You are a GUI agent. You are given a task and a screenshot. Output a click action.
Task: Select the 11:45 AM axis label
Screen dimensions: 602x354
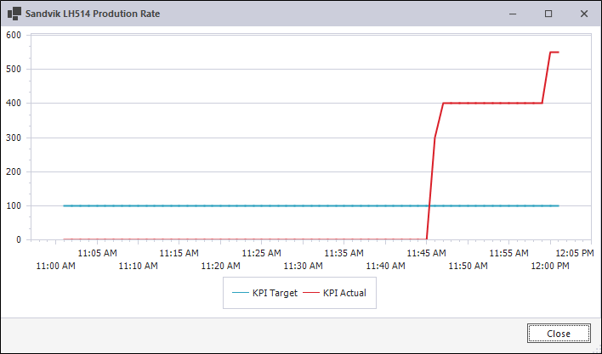pos(427,253)
